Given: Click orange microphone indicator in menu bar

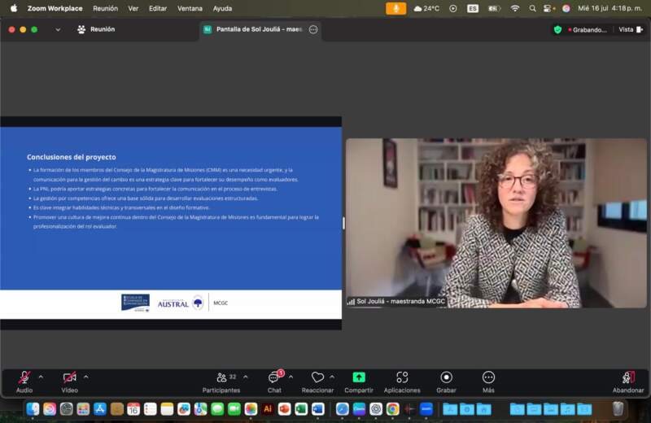Looking at the screenshot, I should pyautogui.click(x=396, y=8).
